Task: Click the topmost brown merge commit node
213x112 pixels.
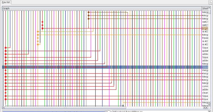Action: (89, 12)
